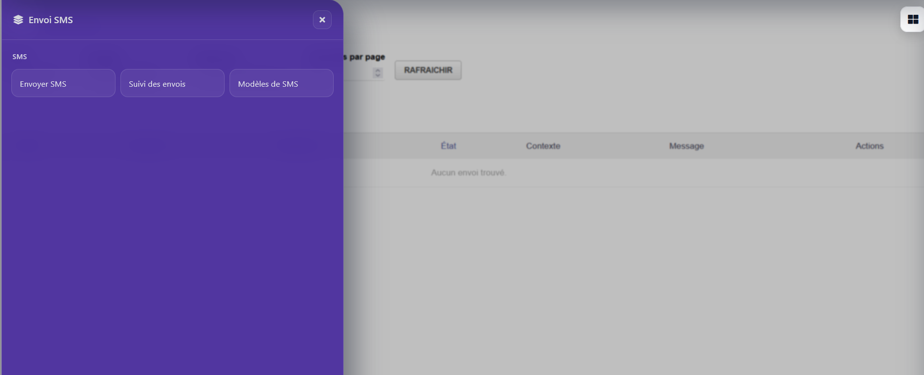Open the grid apps menu icon
Viewport: 924px width, 375px height.
(x=913, y=20)
